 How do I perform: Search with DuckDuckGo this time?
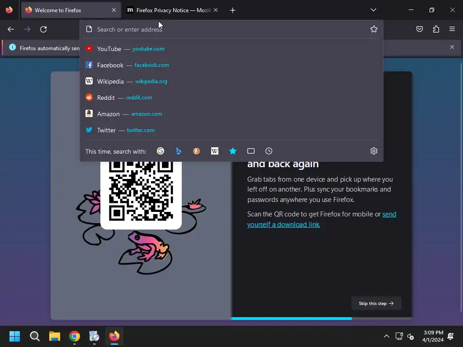196,151
